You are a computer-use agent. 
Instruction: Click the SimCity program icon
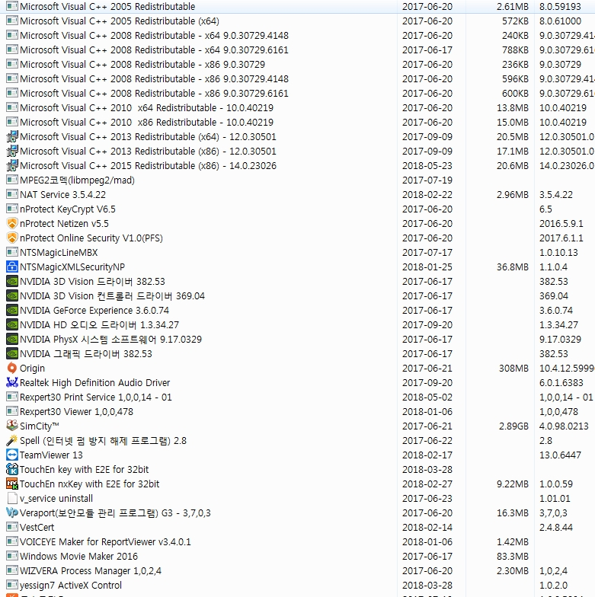point(12,426)
